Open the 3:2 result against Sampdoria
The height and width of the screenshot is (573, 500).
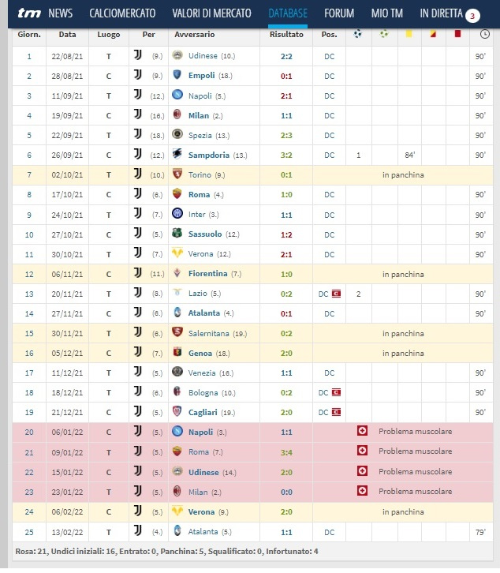286,155
